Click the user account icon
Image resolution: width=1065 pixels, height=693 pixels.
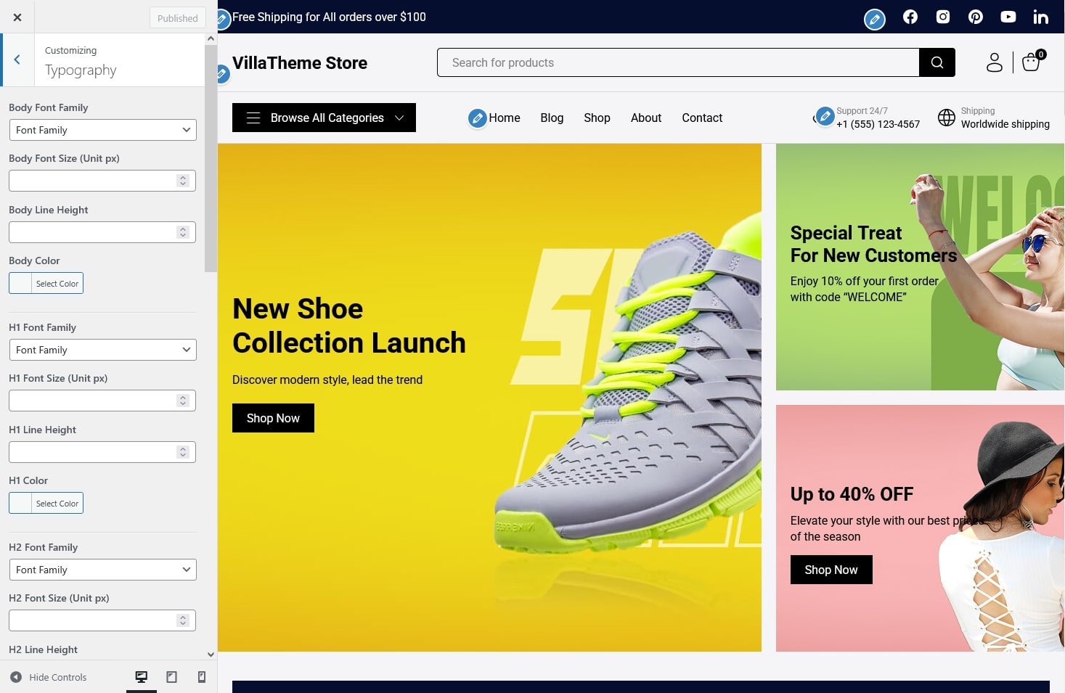994,62
